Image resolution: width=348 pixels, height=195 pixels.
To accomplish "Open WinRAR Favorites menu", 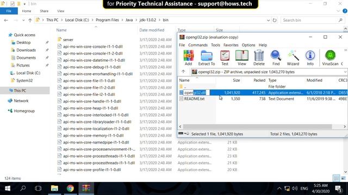I will click(231, 45).
